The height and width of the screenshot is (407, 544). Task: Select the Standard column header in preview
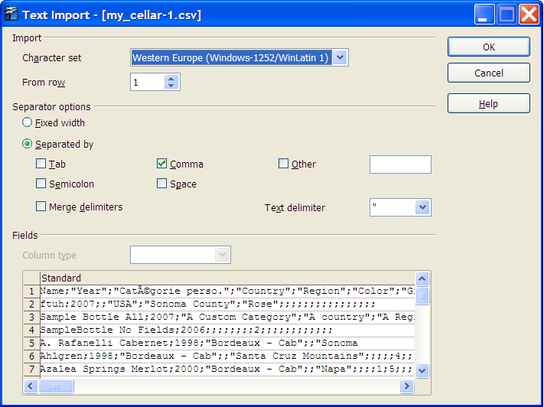point(227,278)
